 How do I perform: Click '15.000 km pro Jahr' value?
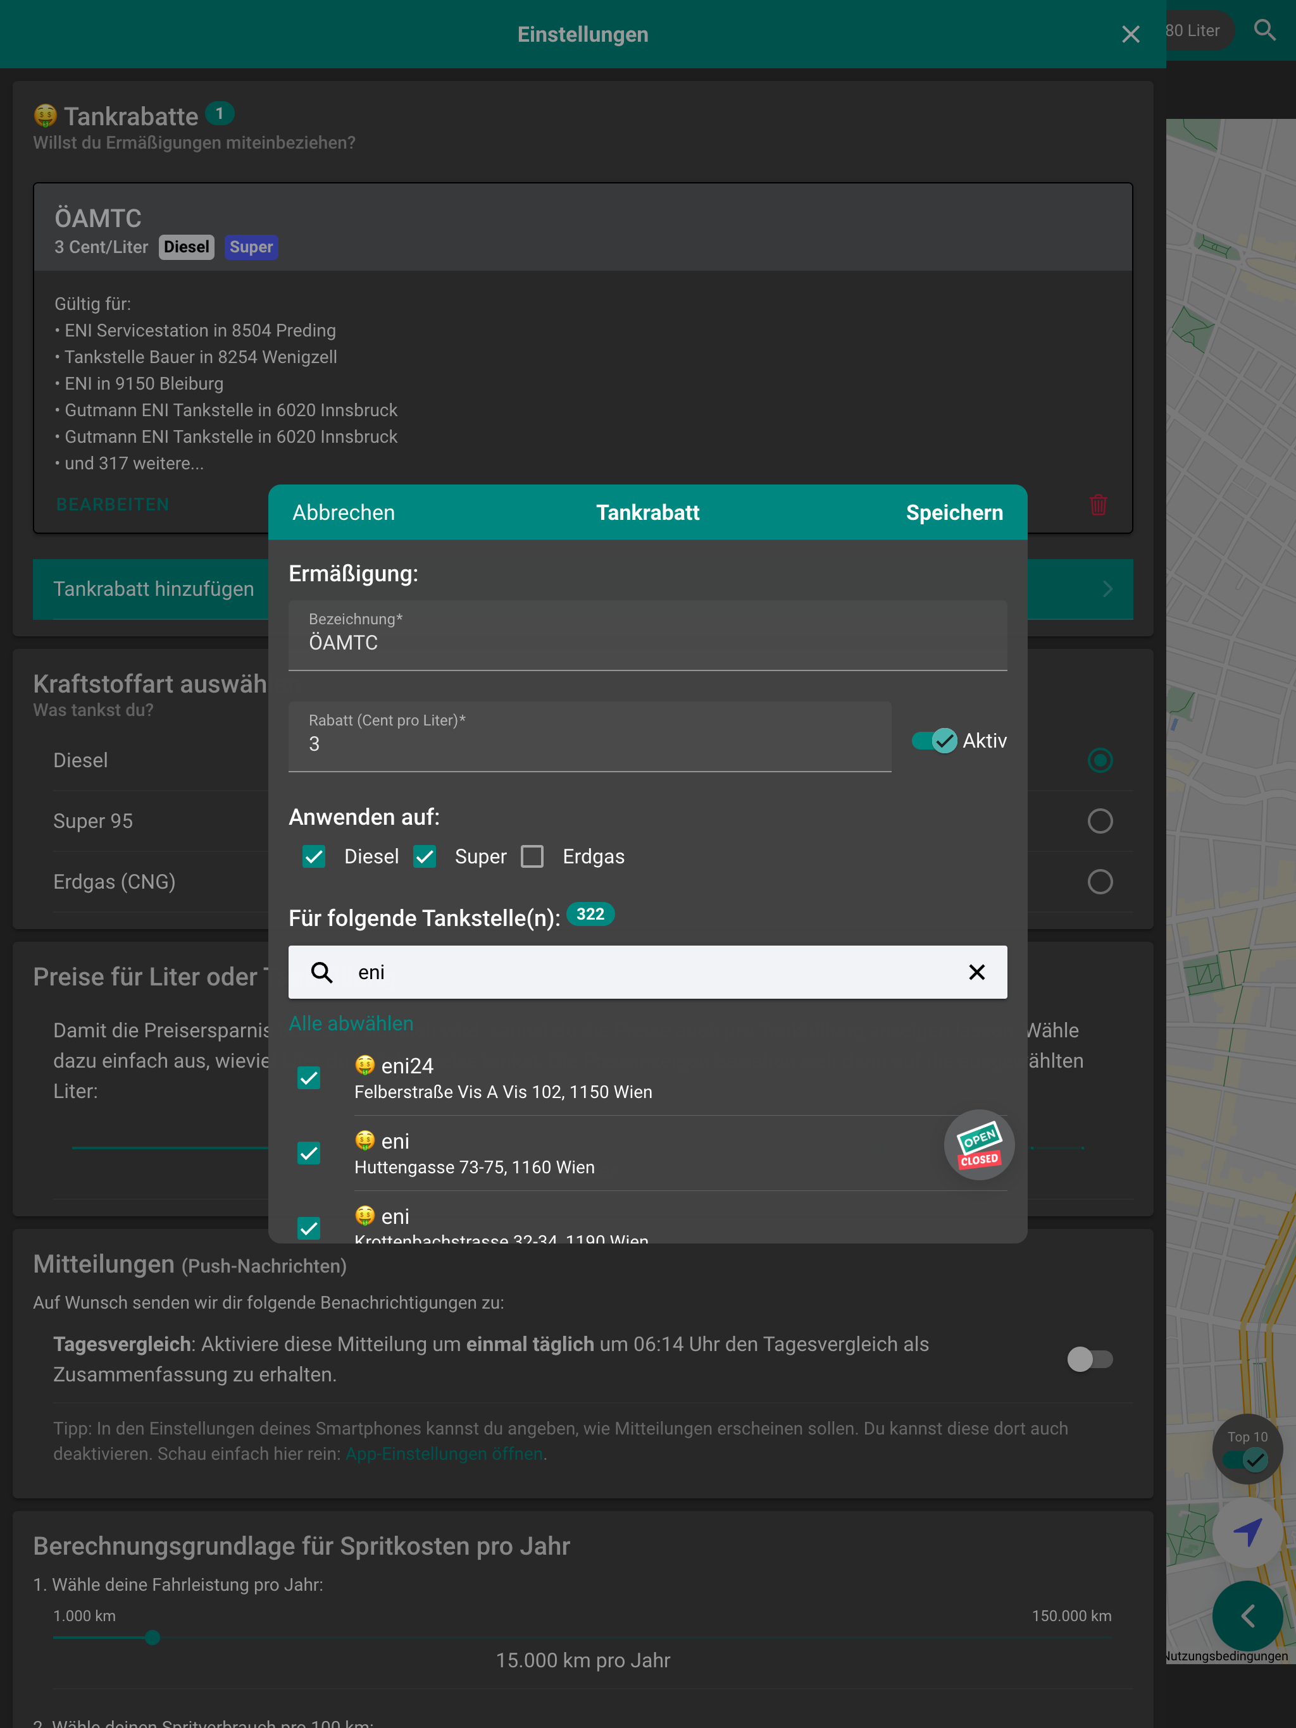583,1660
